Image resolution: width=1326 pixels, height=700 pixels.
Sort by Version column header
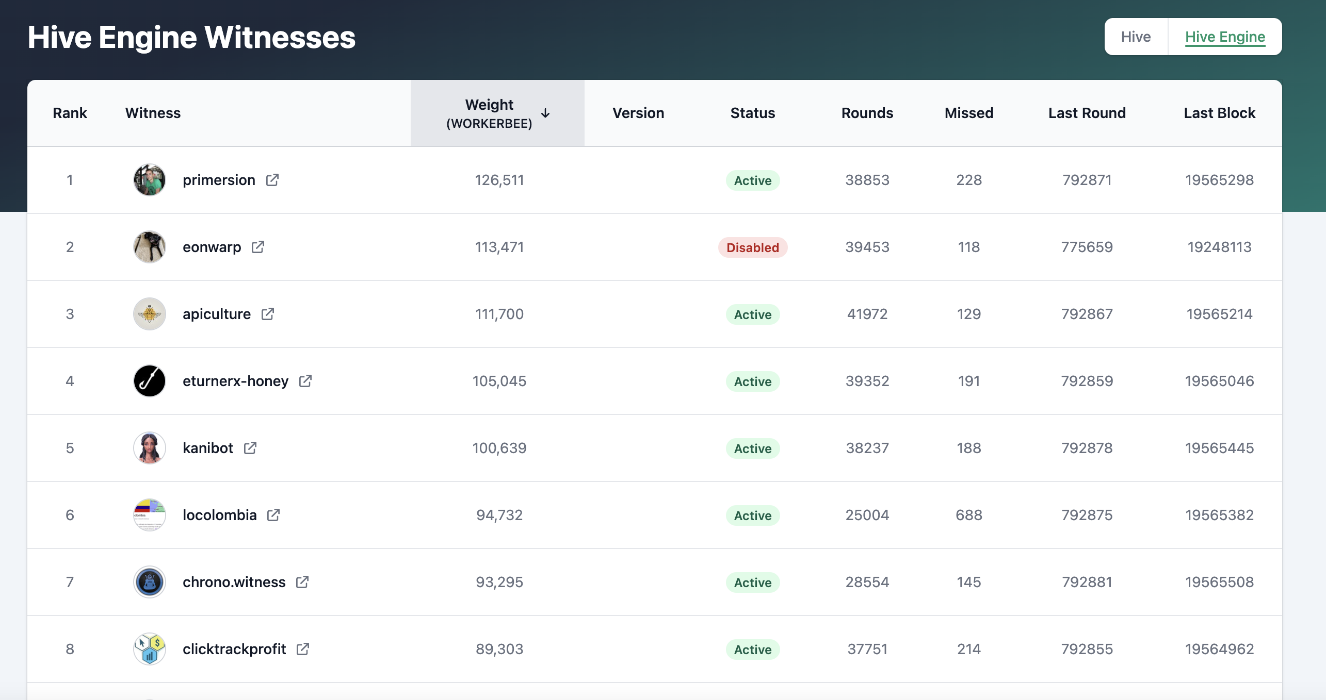coord(638,113)
